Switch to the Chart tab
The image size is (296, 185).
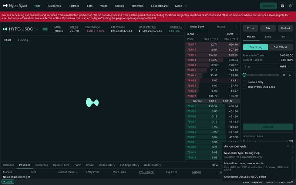7,40
